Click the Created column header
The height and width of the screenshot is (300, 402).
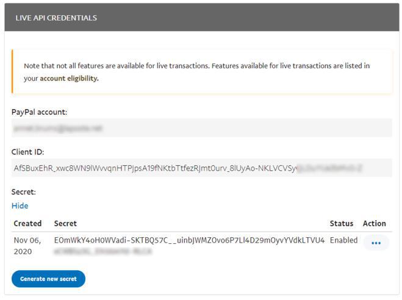pos(27,223)
